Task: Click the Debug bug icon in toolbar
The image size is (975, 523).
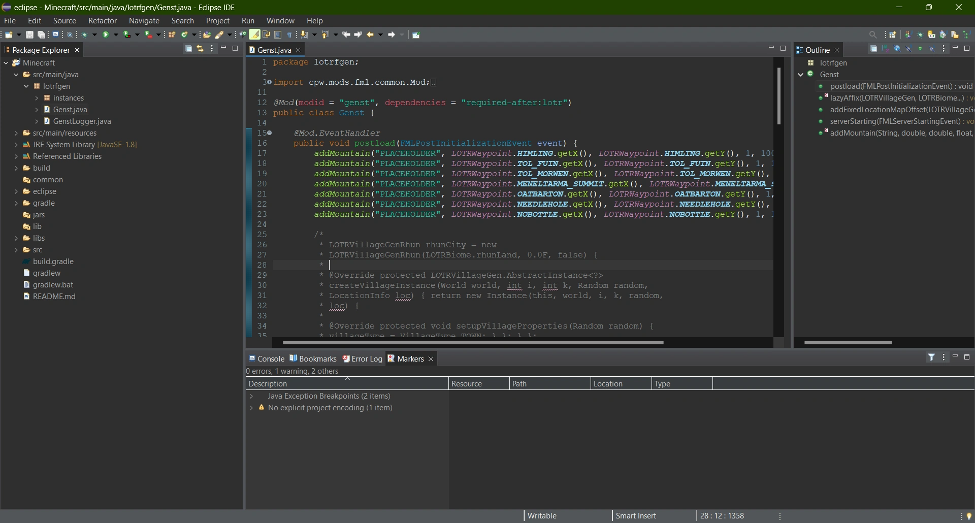Action: click(x=84, y=35)
